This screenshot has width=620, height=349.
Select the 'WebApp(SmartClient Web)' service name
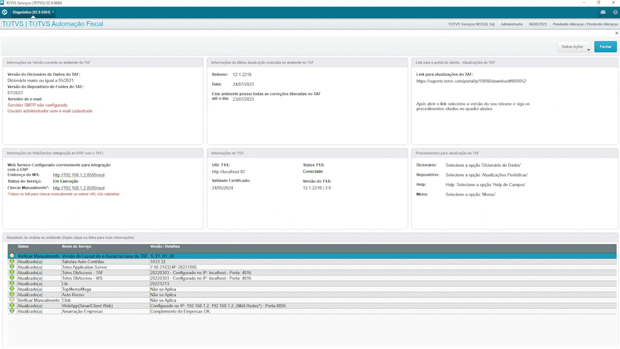point(88,306)
